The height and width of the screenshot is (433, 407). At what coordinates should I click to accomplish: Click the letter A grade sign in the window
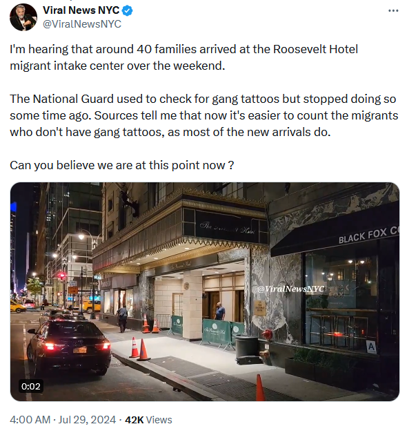(x=371, y=347)
